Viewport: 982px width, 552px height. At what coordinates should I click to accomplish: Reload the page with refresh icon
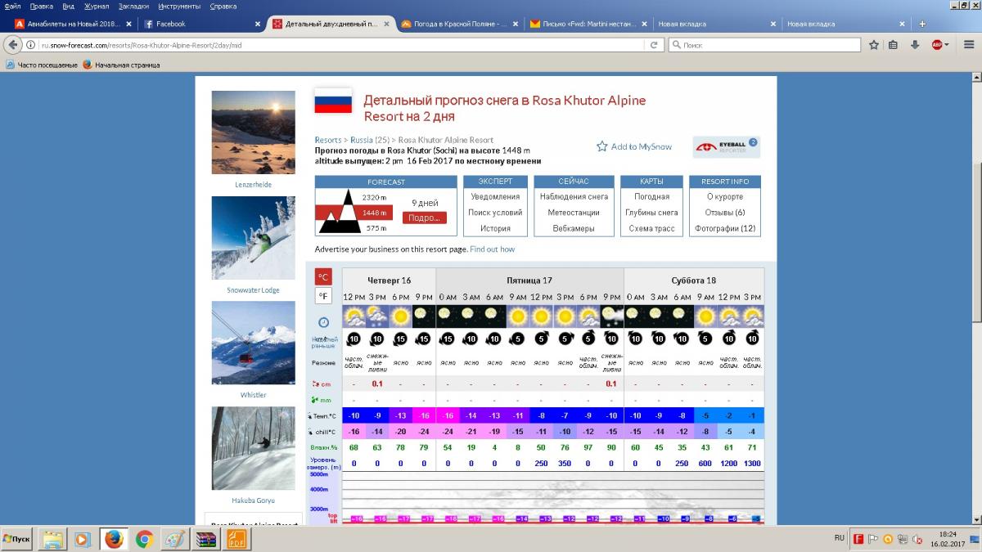point(654,46)
